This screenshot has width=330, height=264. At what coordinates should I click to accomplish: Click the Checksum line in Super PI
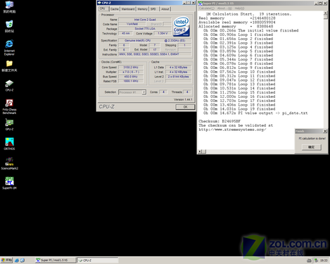[x=220, y=121]
